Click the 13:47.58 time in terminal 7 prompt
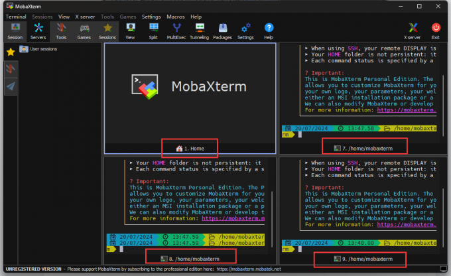The image size is (451, 276). coord(361,128)
